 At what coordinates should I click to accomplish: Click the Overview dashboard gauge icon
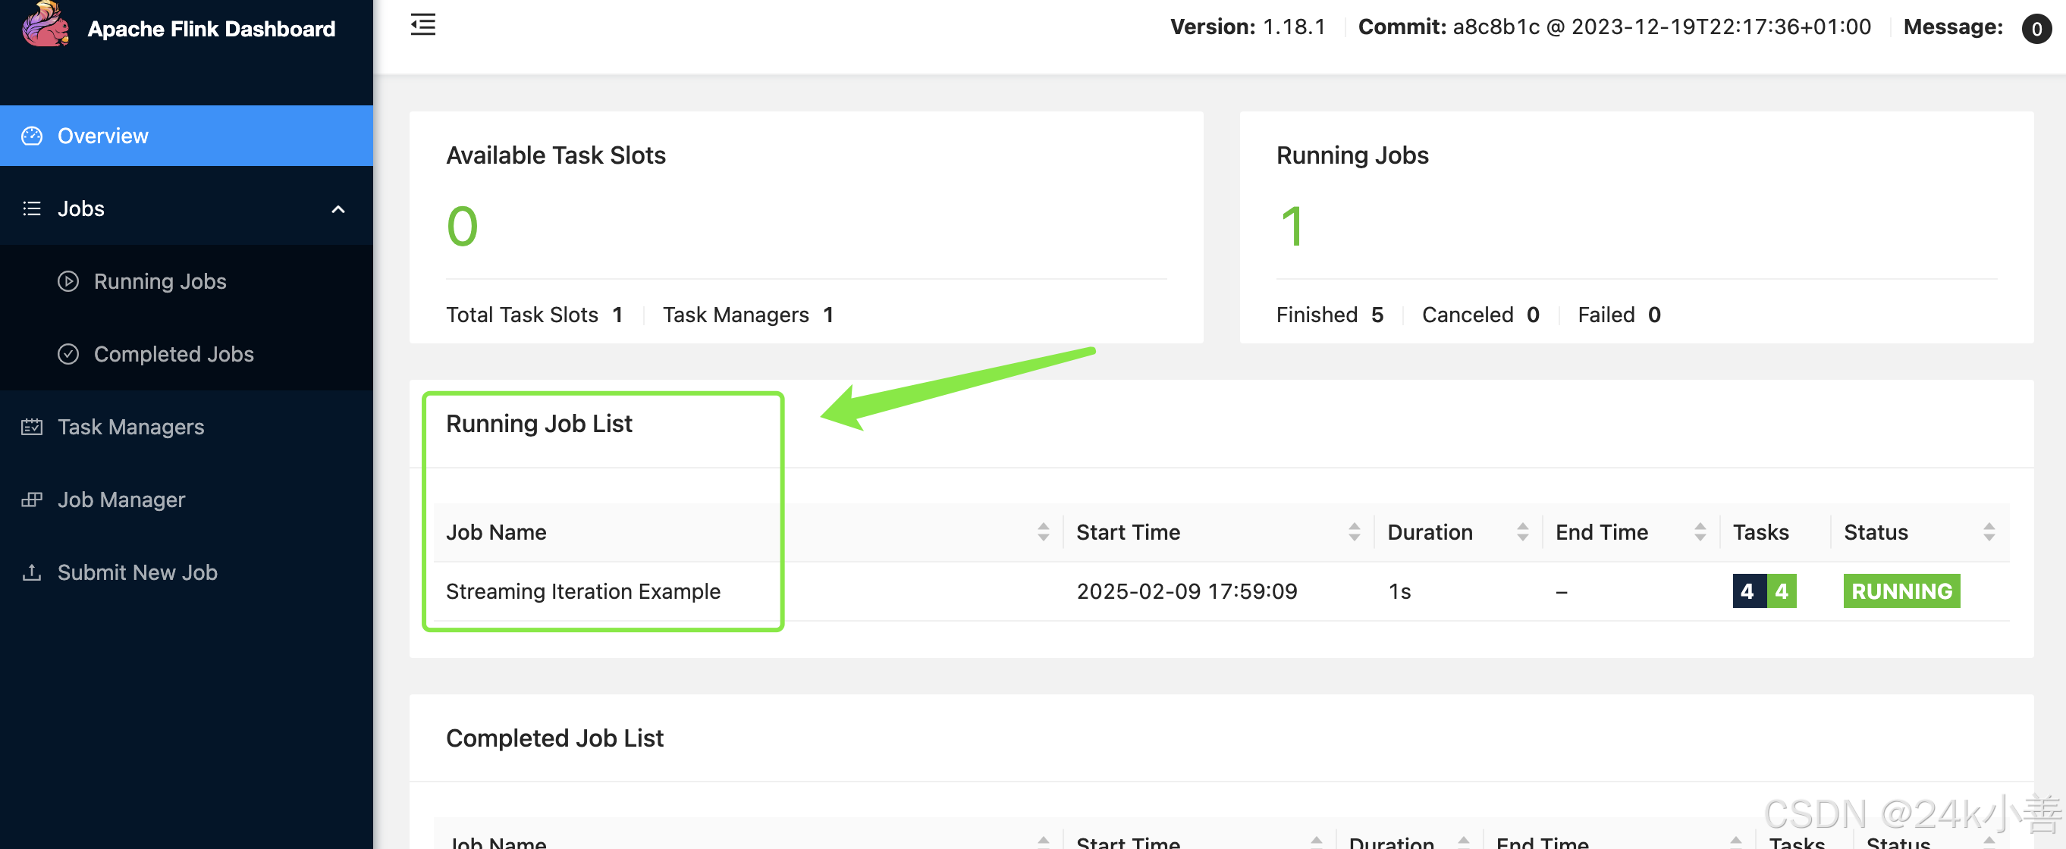31,136
